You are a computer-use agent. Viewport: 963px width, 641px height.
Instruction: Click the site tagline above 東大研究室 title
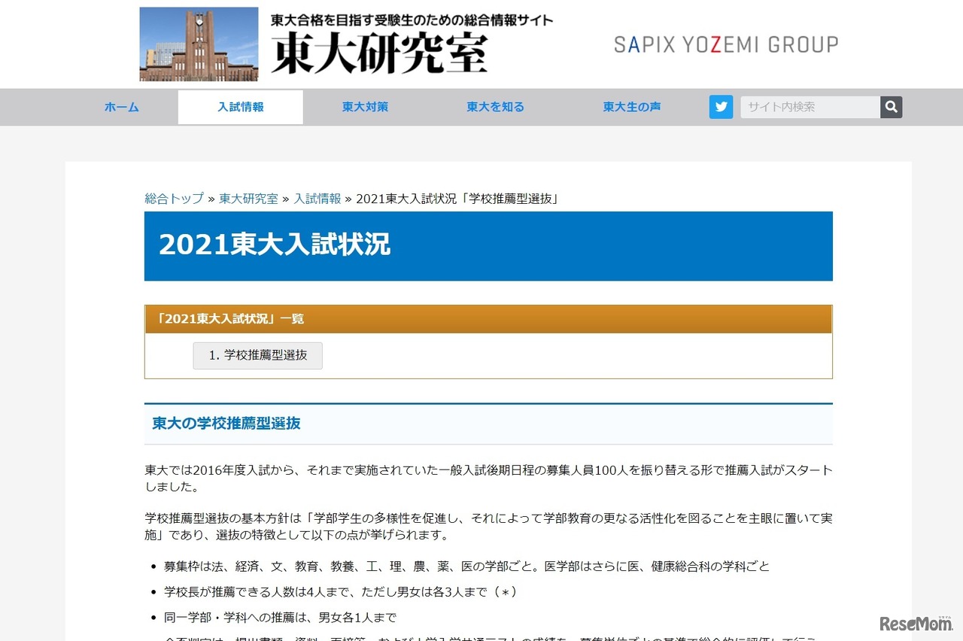[411, 22]
